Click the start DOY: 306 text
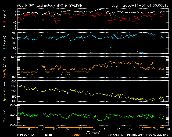172x137 pixels. click(x=26, y=135)
